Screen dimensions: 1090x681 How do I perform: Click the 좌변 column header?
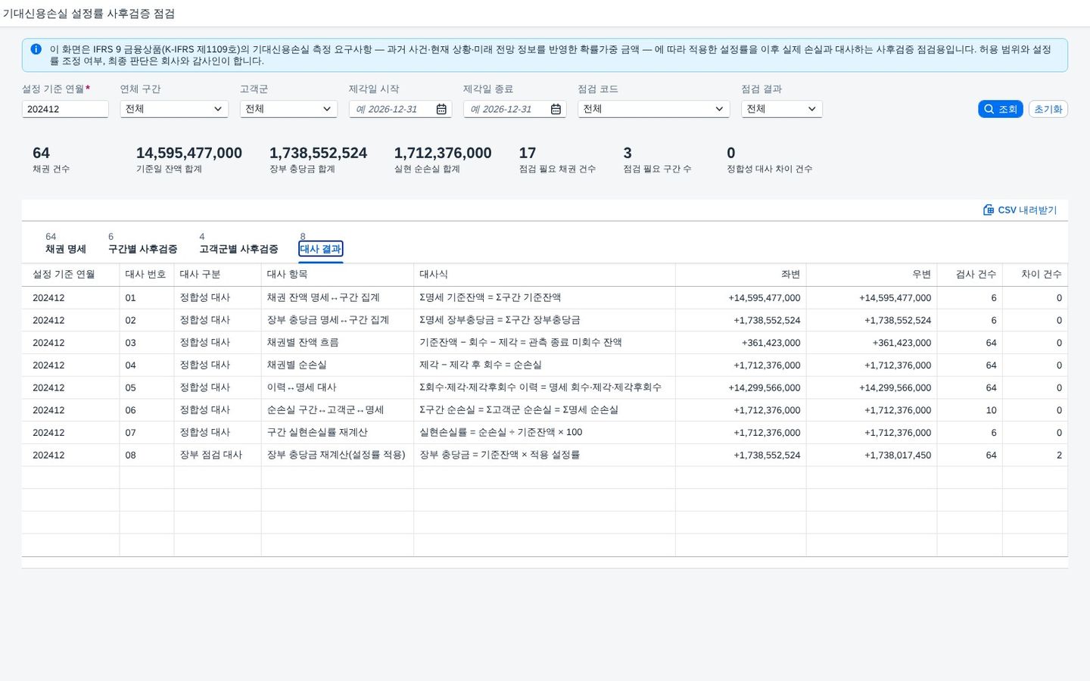tap(740, 275)
